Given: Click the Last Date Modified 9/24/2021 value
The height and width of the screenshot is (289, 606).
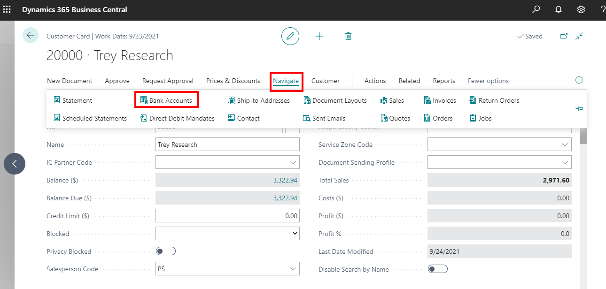Looking at the screenshot, I should [x=444, y=251].
